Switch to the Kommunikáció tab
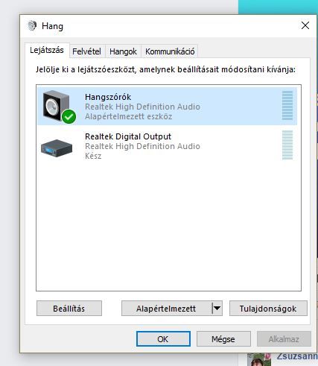 [x=170, y=51]
